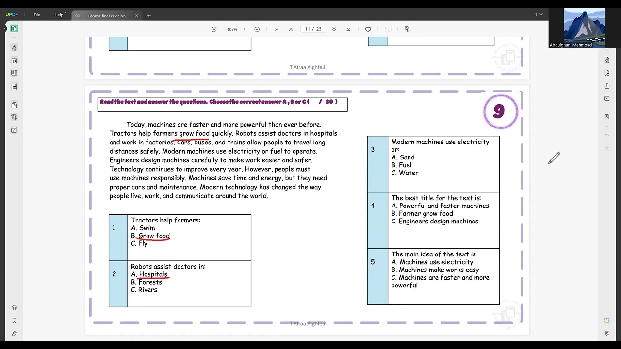Viewport: 621px width, 349px height.
Task: Open the Convert PDF icon on right sidebar
Action: (606, 60)
